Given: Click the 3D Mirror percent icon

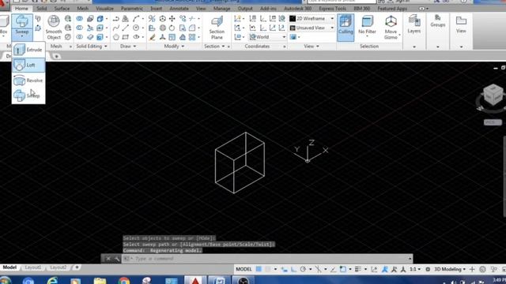Looking at the screenshot, I should pyautogui.click(x=152, y=19).
